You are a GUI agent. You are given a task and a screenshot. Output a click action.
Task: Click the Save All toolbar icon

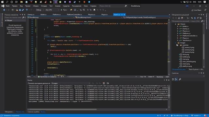point(23,10)
